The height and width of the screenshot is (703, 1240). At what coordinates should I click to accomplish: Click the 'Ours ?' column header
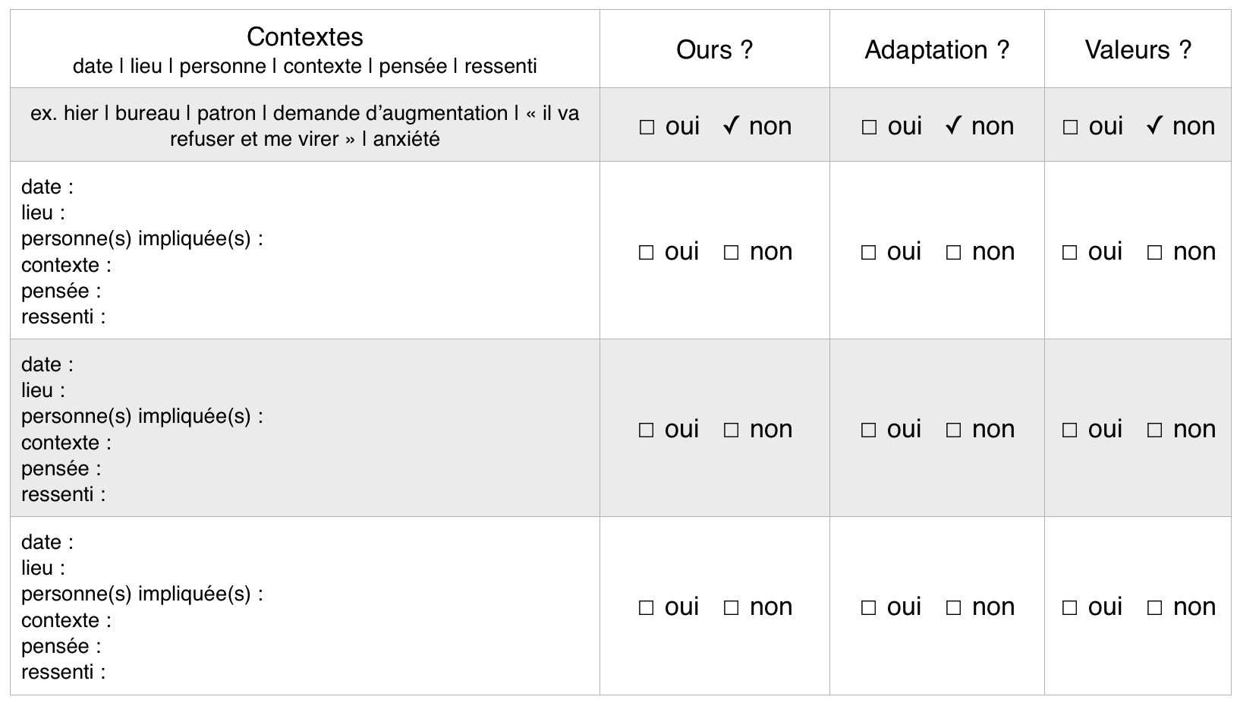pyautogui.click(x=715, y=50)
